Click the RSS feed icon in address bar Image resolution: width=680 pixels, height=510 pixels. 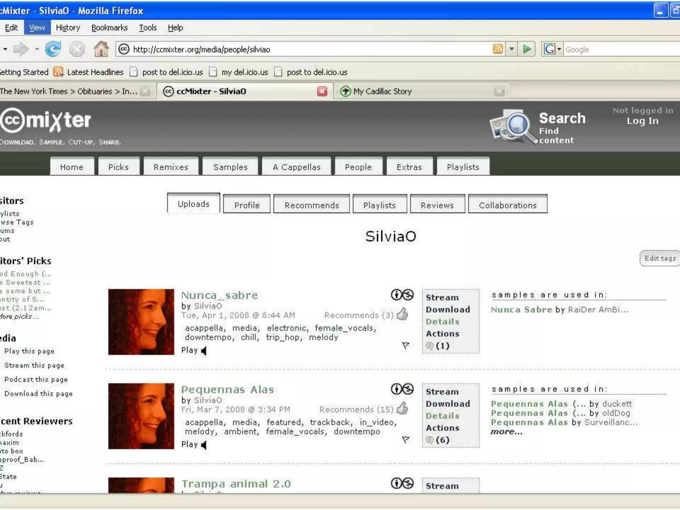tap(498, 49)
